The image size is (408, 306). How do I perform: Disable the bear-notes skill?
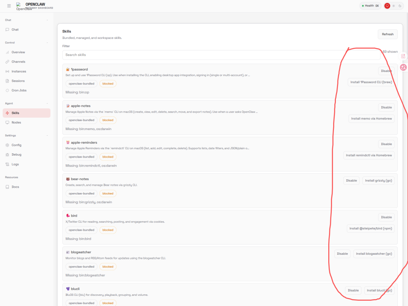(x=351, y=181)
